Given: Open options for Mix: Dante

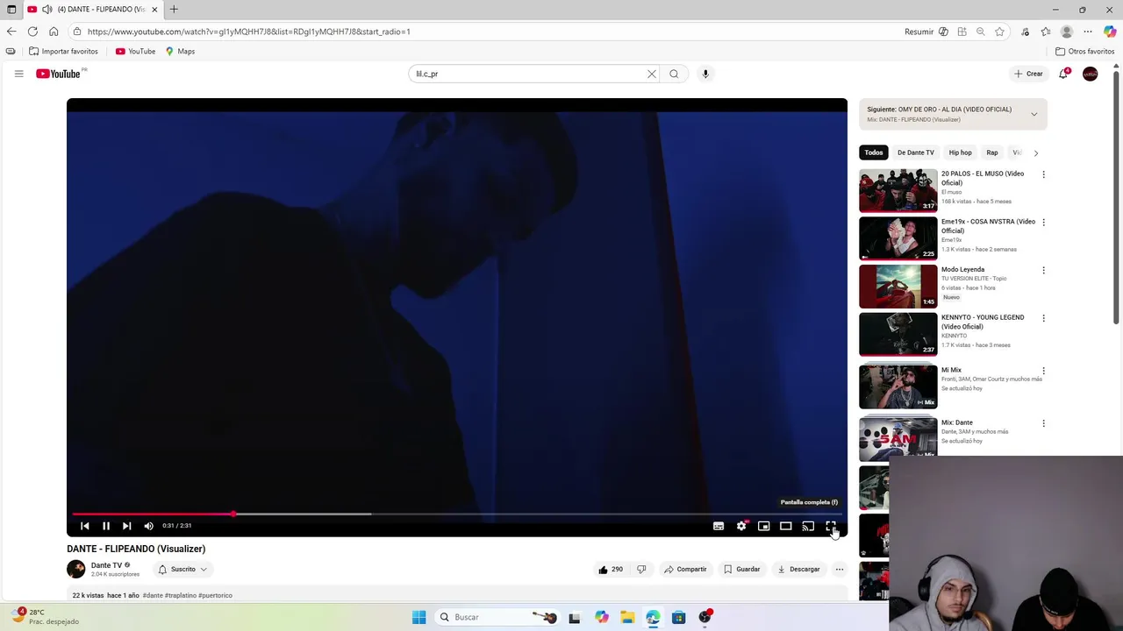Looking at the screenshot, I should [x=1043, y=423].
